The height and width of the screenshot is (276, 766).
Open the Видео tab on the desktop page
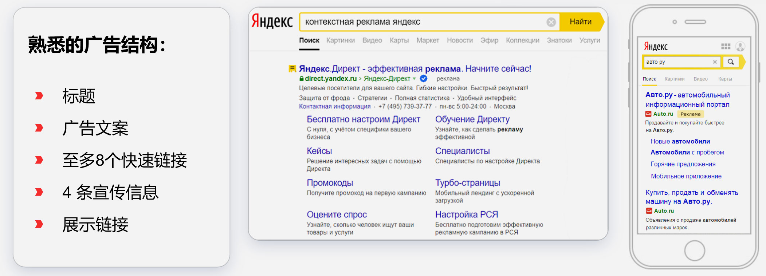[x=372, y=40]
